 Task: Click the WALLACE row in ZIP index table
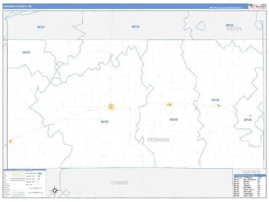tap(247, 196)
